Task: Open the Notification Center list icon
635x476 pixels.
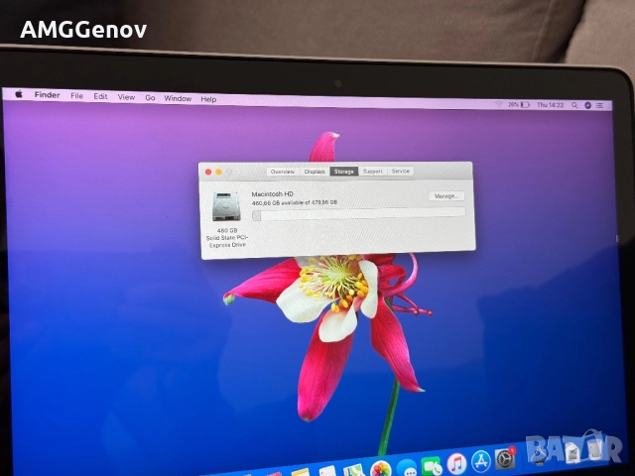Action: click(599, 106)
